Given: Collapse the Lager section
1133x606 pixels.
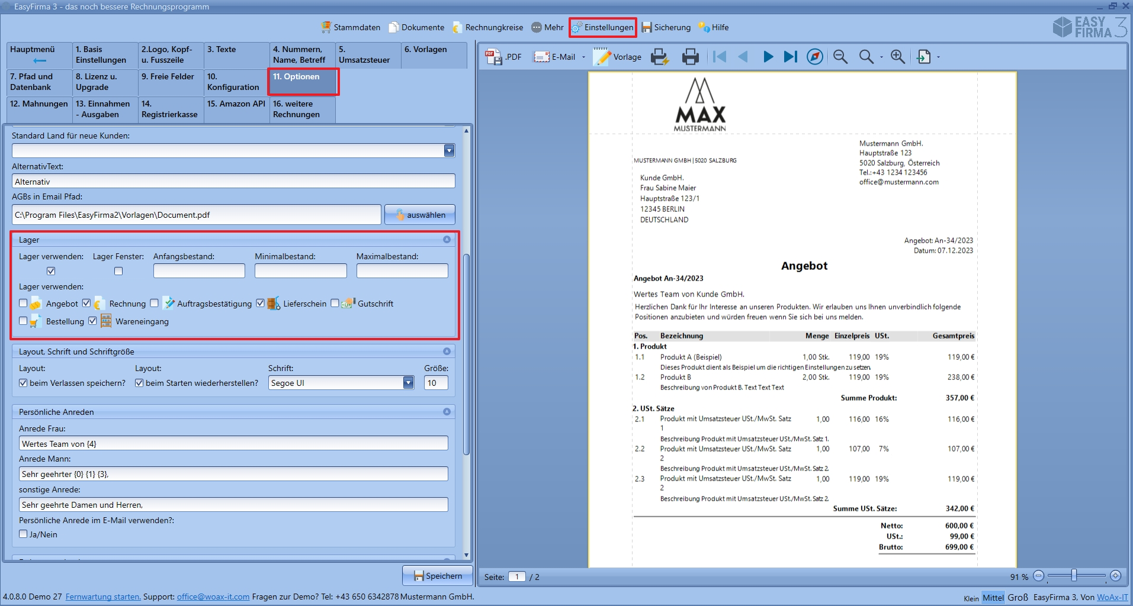Looking at the screenshot, I should [447, 240].
